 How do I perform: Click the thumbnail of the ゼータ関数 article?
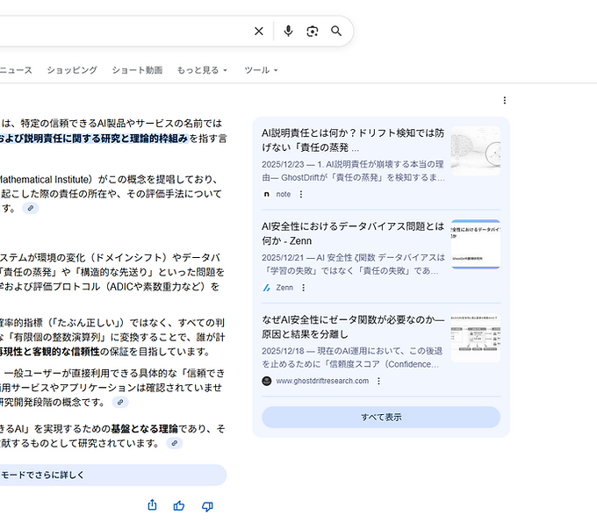pyautogui.click(x=476, y=338)
